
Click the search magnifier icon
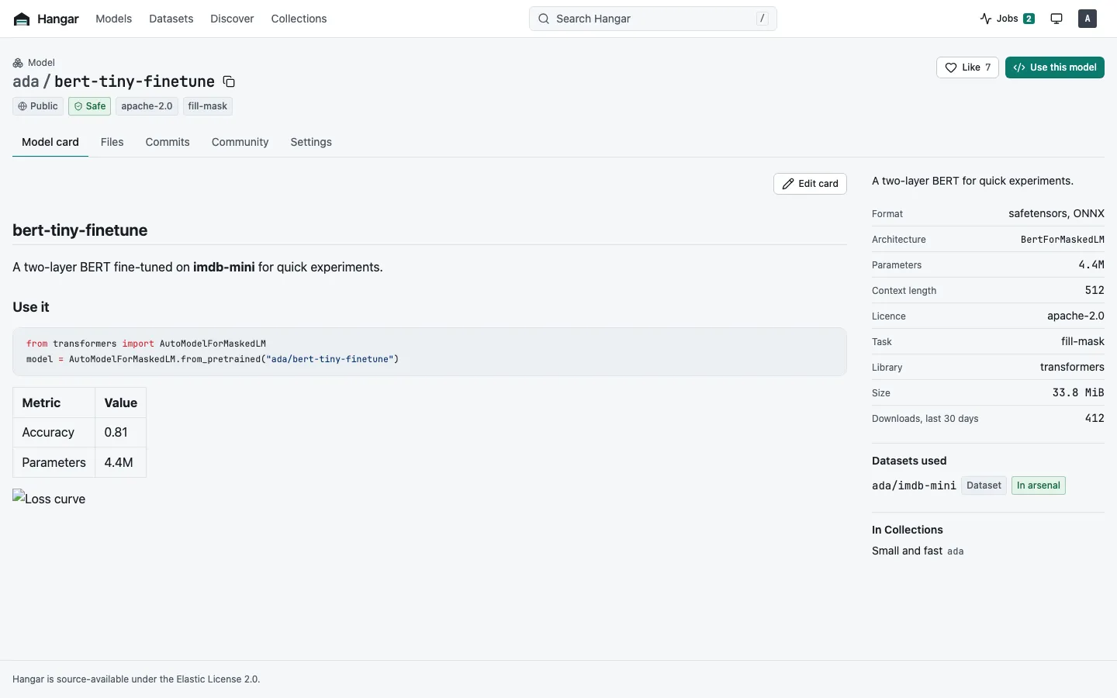pyautogui.click(x=544, y=19)
